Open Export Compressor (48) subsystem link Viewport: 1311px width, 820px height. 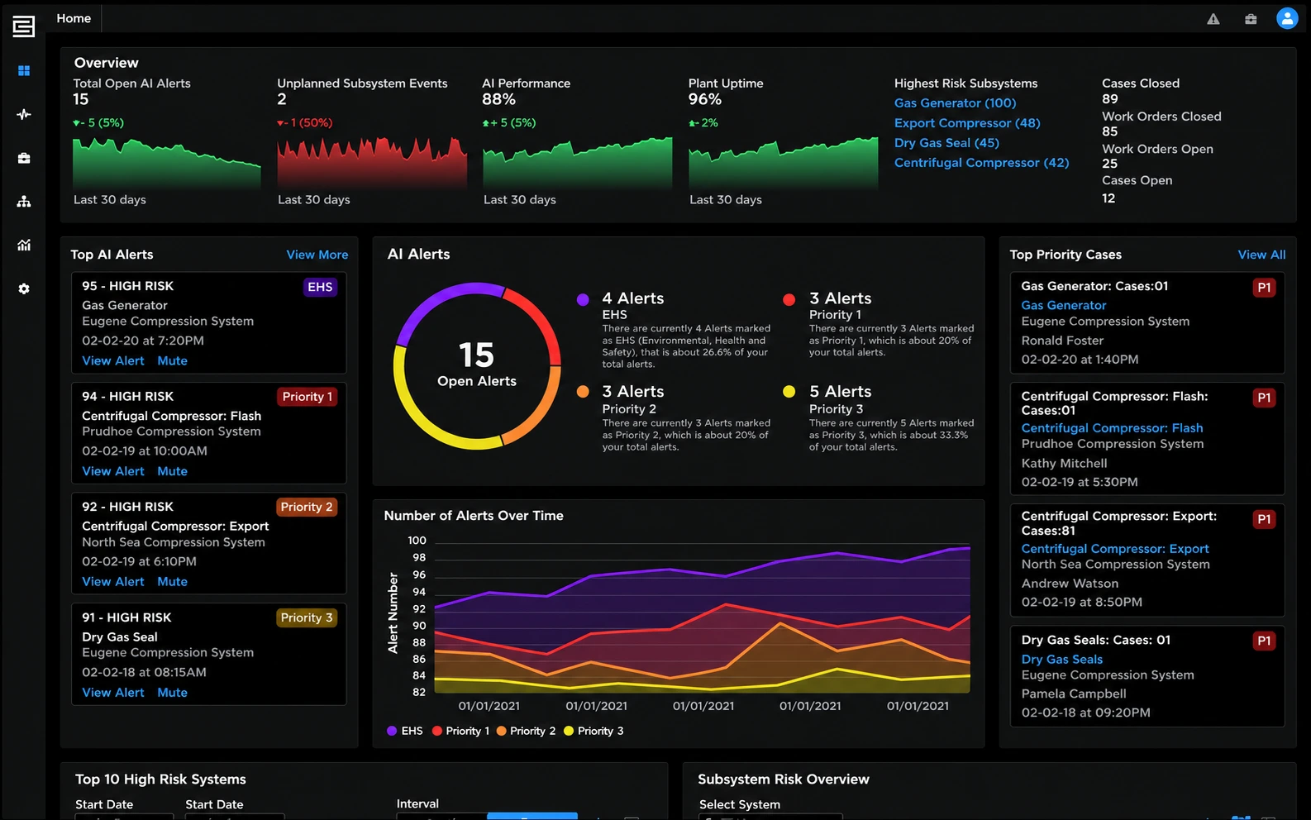coord(967,123)
